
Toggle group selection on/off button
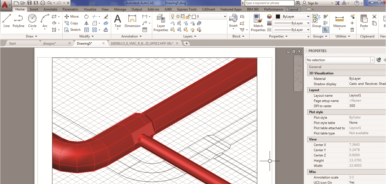(x=326, y=30)
